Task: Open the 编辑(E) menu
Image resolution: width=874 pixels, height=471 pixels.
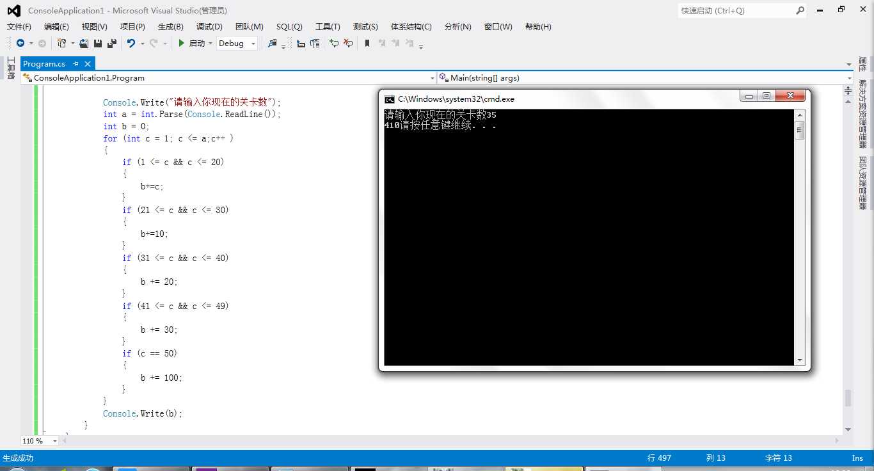Action: click(x=56, y=27)
